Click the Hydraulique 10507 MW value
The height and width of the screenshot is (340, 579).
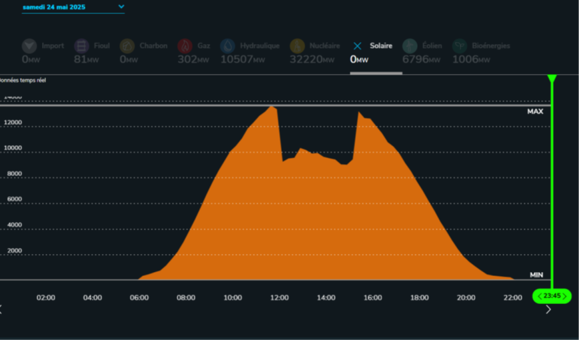242,59
